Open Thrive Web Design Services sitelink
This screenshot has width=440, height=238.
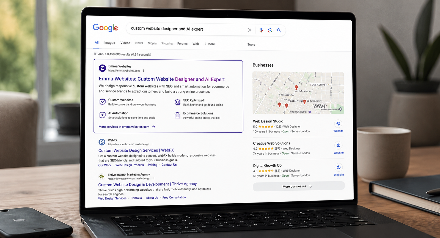112,198
